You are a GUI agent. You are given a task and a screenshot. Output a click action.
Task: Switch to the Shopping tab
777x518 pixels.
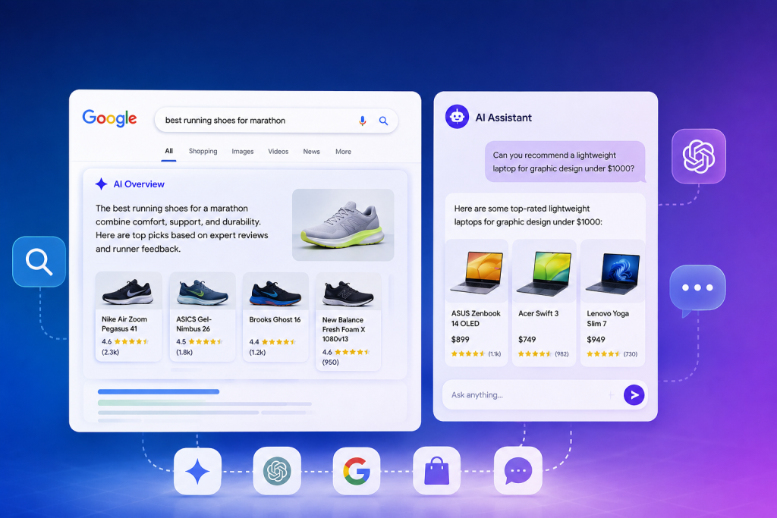point(203,151)
